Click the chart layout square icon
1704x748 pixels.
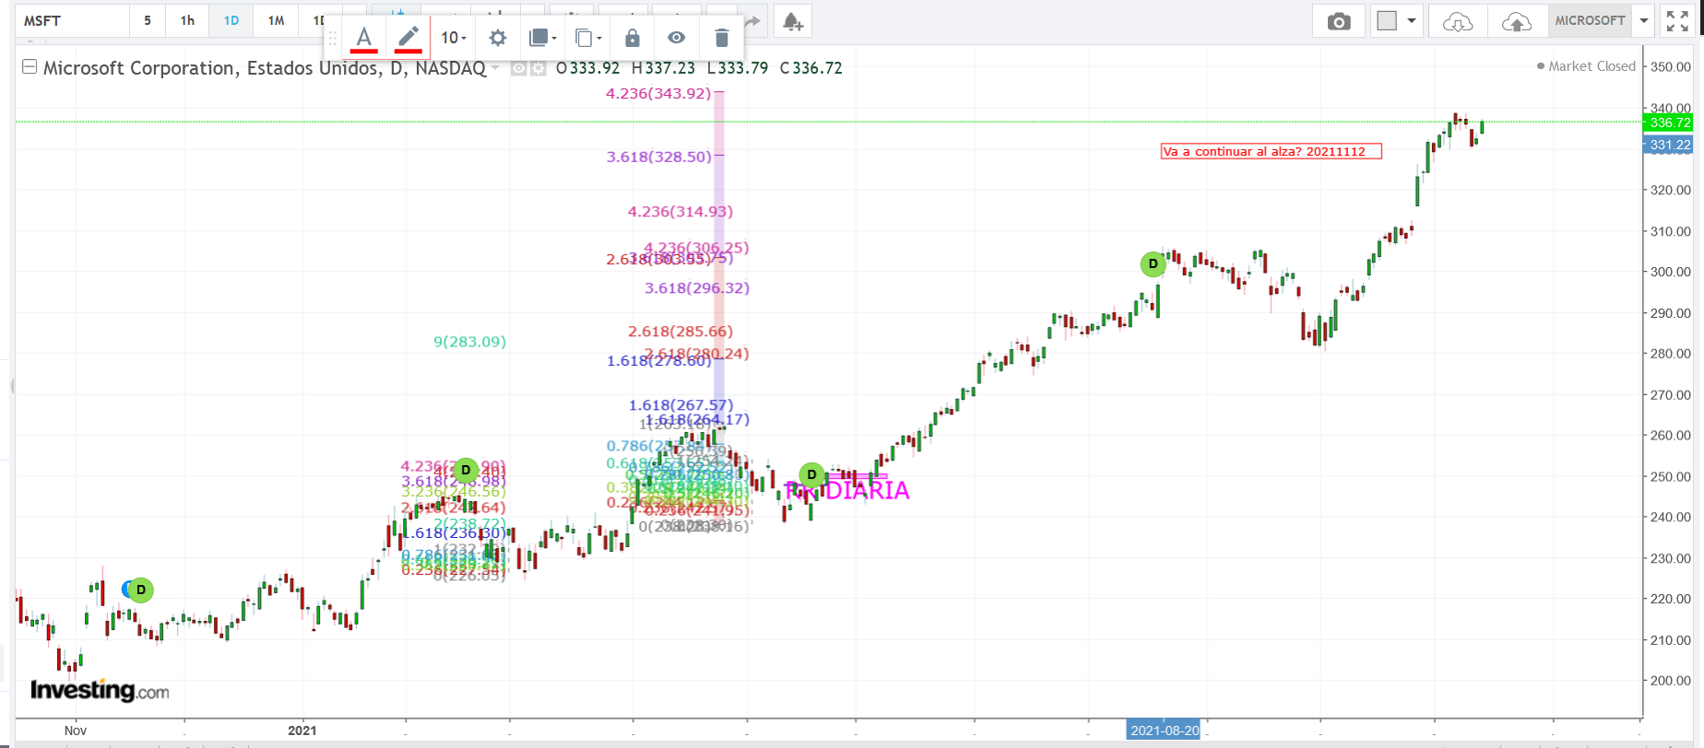[x=1387, y=20]
